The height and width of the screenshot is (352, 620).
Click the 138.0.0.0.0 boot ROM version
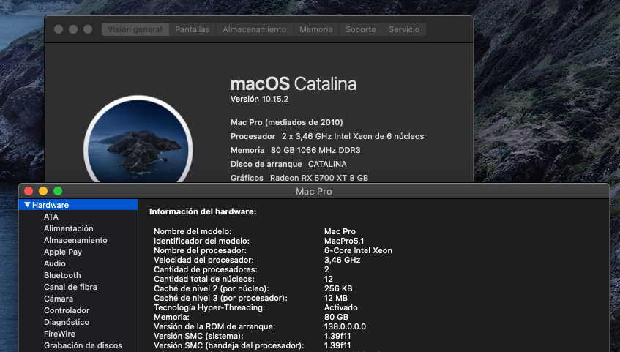point(346,326)
